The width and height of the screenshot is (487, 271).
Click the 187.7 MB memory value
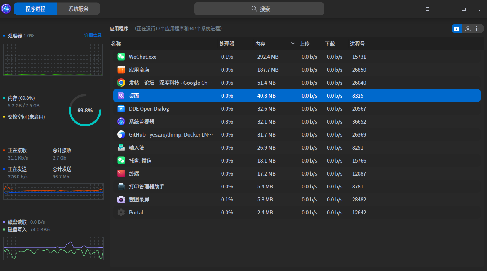point(268,70)
